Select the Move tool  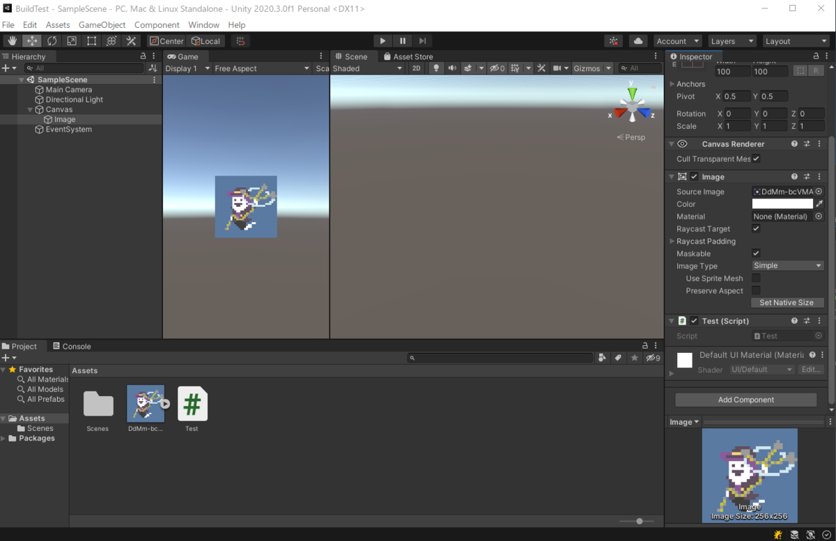click(x=32, y=41)
